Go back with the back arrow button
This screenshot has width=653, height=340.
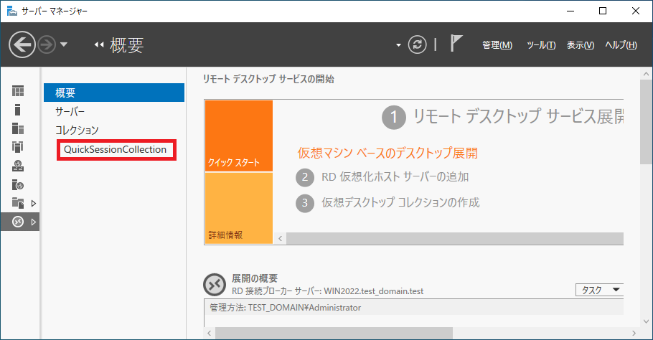22,44
